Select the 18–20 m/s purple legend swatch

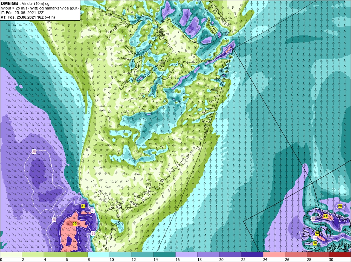208,255
